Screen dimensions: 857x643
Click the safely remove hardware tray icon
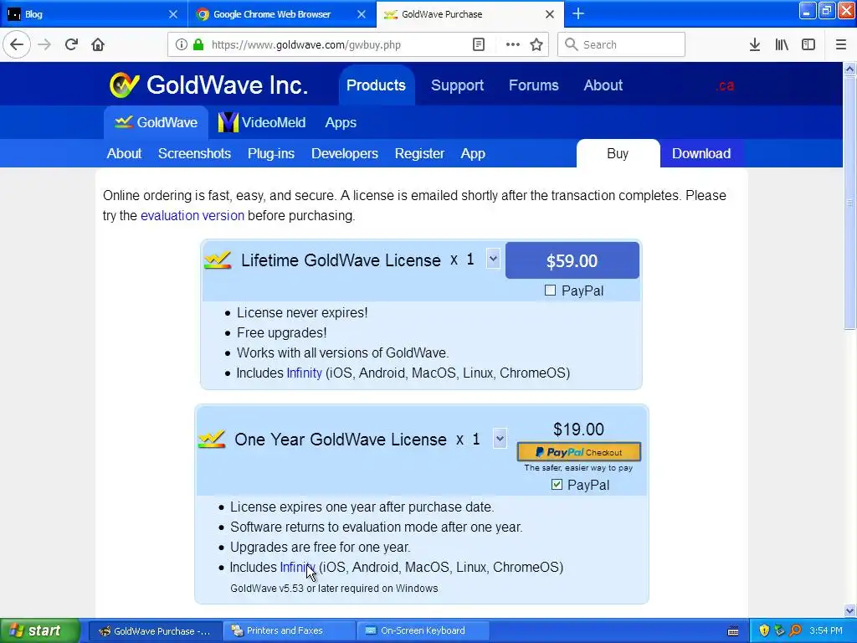(779, 630)
